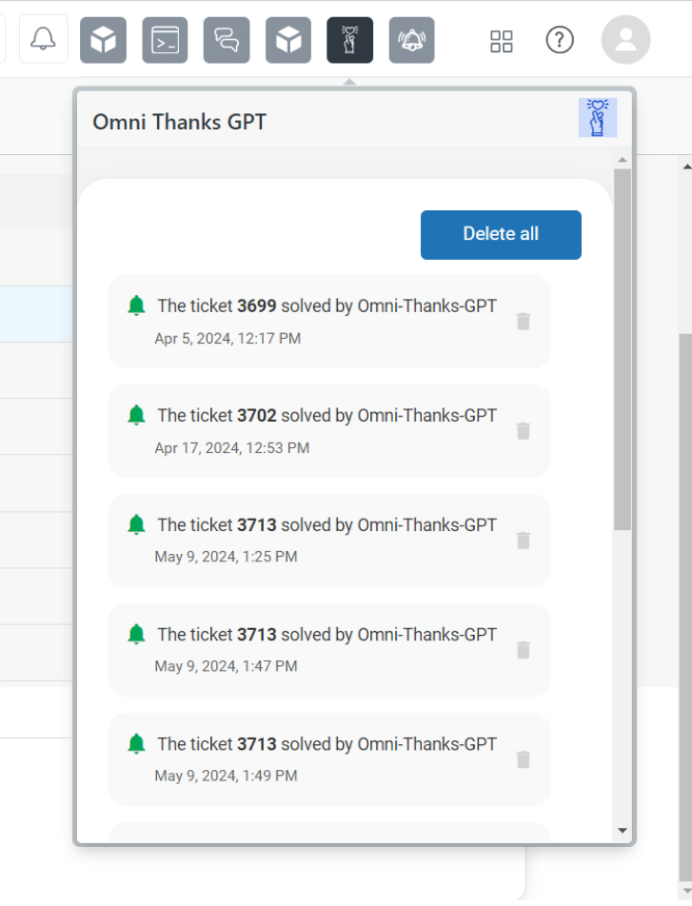This screenshot has height=906, width=692.
Task: Select the Apr 5, 2024, 12:17 PM timestamp
Action: tap(227, 339)
